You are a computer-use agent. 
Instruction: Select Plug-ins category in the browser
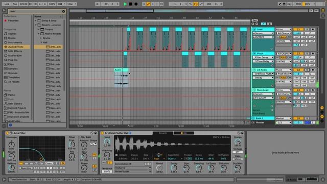point(13,60)
